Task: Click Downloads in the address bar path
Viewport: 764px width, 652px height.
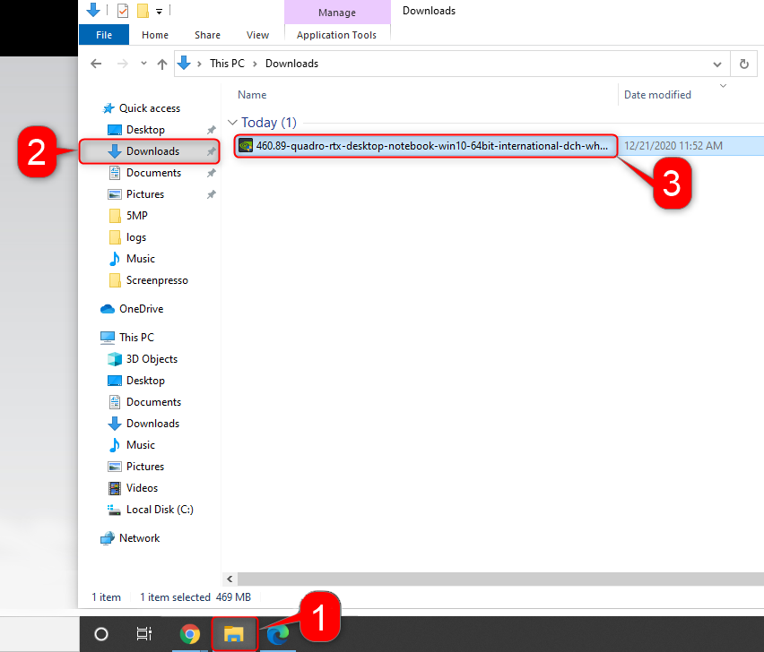Action: pyautogui.click(x=291, y=64)
